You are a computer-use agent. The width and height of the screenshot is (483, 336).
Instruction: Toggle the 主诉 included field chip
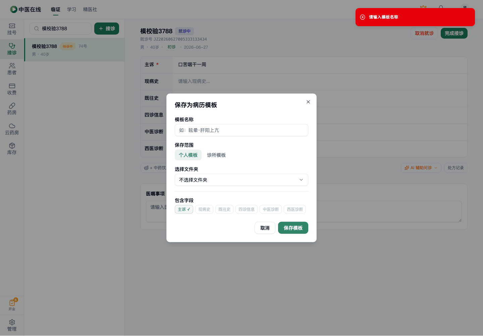pyautogui.click(x=184, y=209)
